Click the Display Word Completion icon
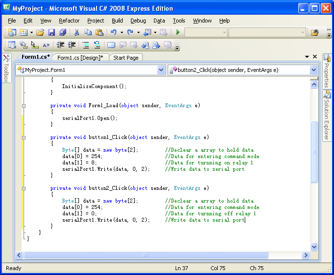The width and height of the screenshot is (334, 275). tap(46, 45)
